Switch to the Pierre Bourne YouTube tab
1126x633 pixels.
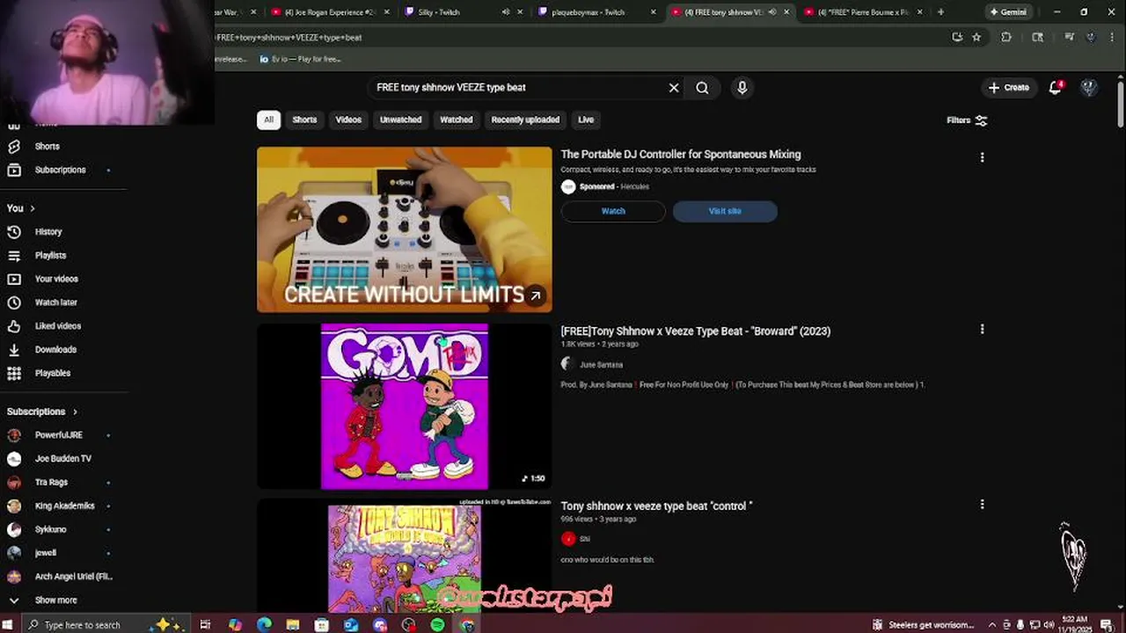click(x=862, y=12)
